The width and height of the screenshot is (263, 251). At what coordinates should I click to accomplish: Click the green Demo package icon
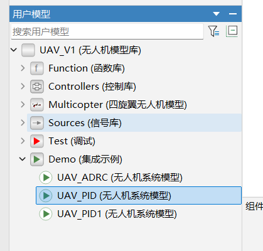click(x=37, y=159)
